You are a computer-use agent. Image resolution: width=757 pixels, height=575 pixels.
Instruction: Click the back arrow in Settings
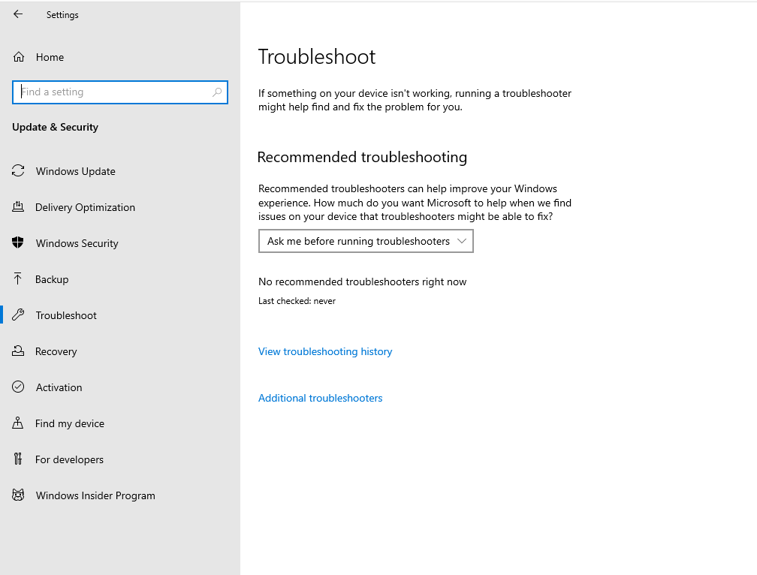click(x=18, y=14)
